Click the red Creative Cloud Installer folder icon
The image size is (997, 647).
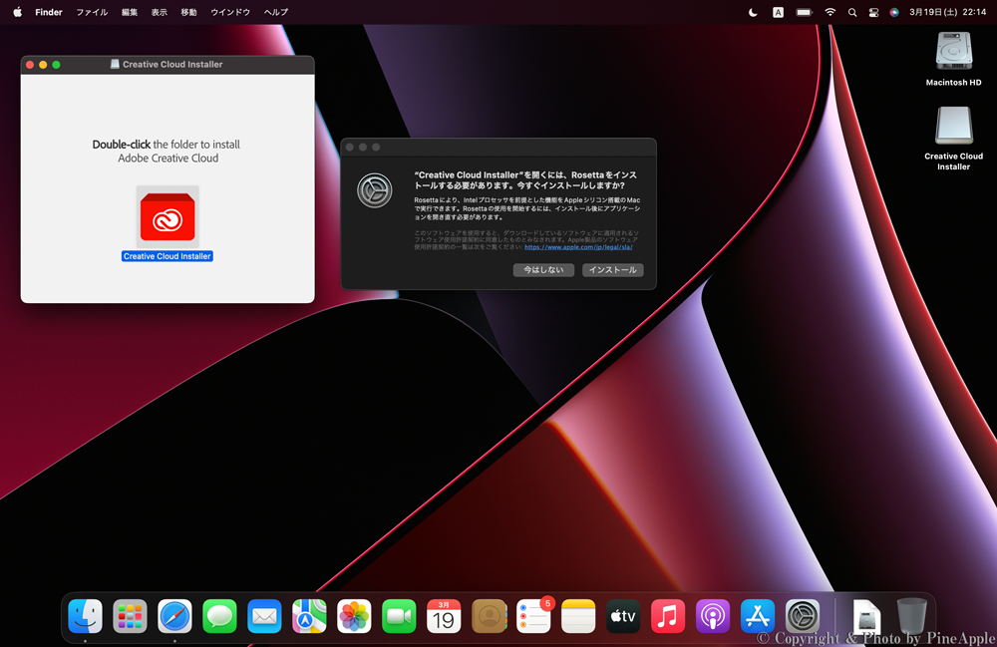pyautogui.click(x=167, y=217)
